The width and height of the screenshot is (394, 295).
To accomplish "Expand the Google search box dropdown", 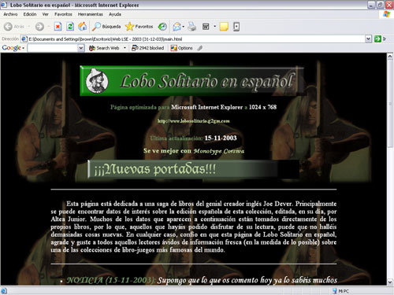I will pos(81,48).
